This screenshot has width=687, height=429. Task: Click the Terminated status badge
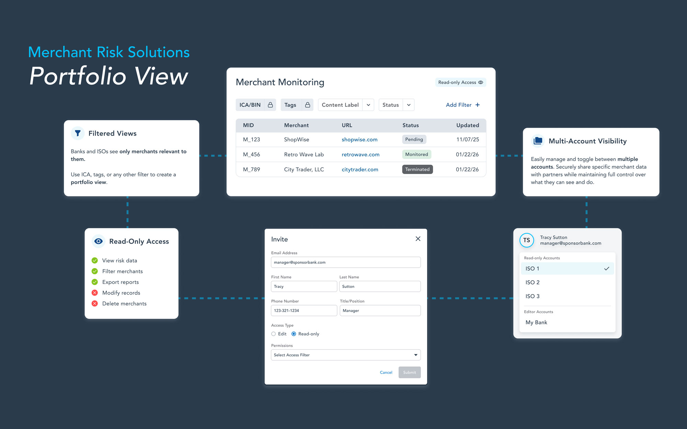point(417,169)
